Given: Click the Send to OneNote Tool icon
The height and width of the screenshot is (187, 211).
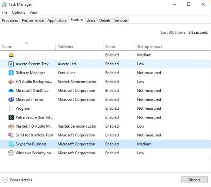Looking at the screenshot, I should click(x=11, y=135).
